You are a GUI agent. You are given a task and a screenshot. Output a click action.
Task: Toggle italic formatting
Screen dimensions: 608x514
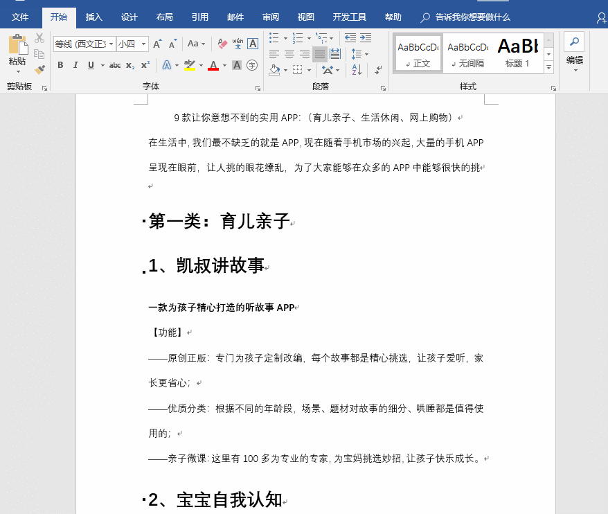75,64
